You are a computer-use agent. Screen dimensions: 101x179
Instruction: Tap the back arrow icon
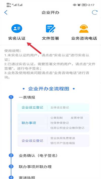(x=6, y=12)
